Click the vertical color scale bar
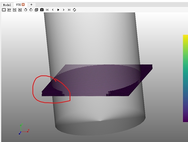Viewport: 188px width, 142px height. pyautogui.click(x=185, y=78)
